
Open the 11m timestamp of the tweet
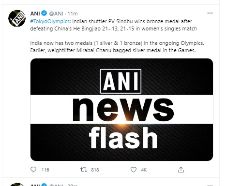(73, 14)
